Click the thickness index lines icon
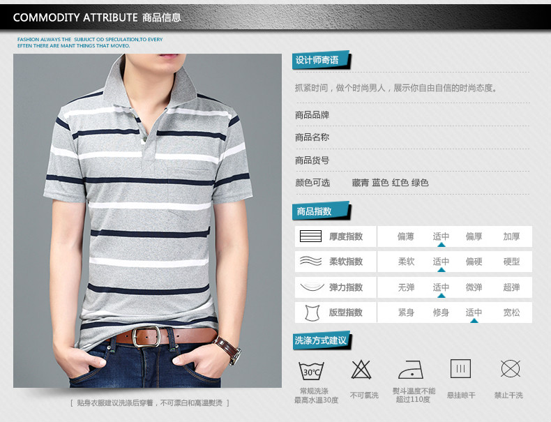The image size is (551, 422). pos(310,236)
